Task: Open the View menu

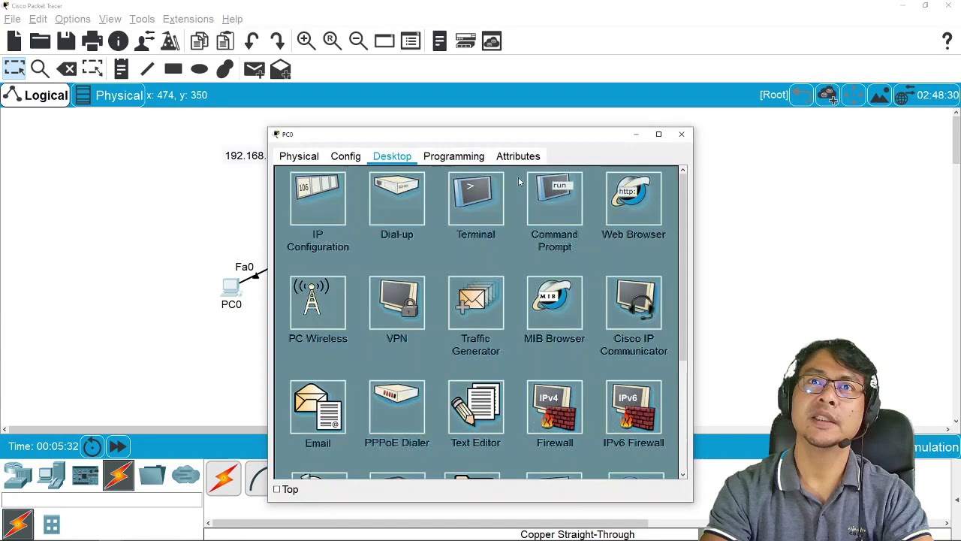Action: pos(110,19)
